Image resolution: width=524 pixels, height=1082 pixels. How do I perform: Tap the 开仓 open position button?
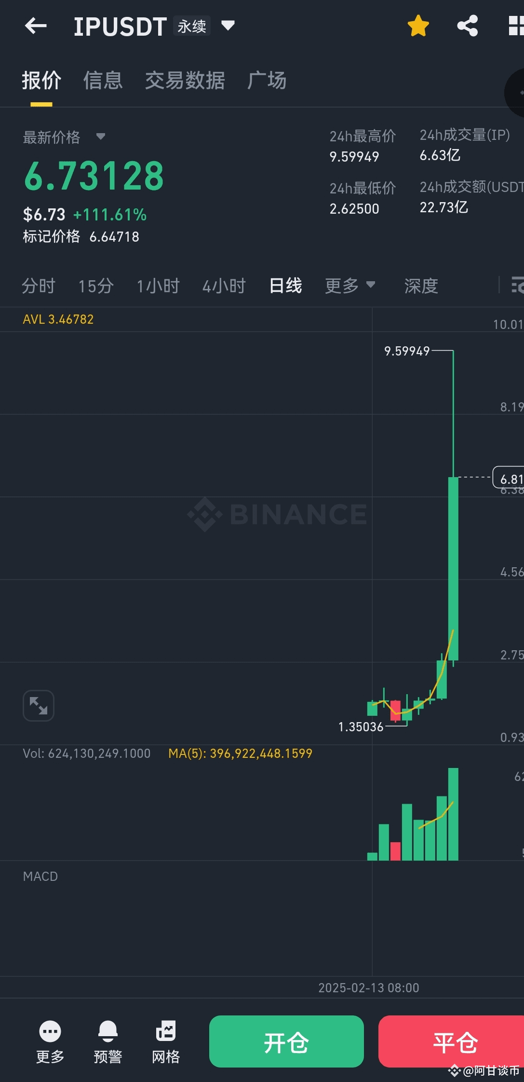[286, 1041]
